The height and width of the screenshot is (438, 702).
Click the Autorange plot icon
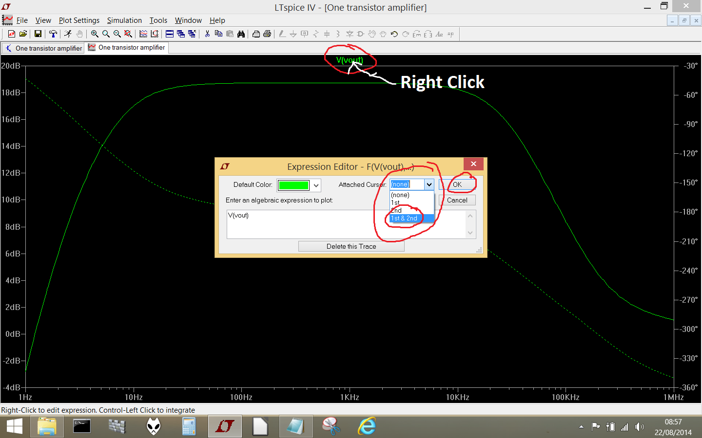[143, 34]
